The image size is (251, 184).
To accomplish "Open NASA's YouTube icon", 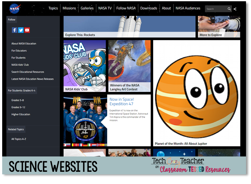I will [27, 30].
